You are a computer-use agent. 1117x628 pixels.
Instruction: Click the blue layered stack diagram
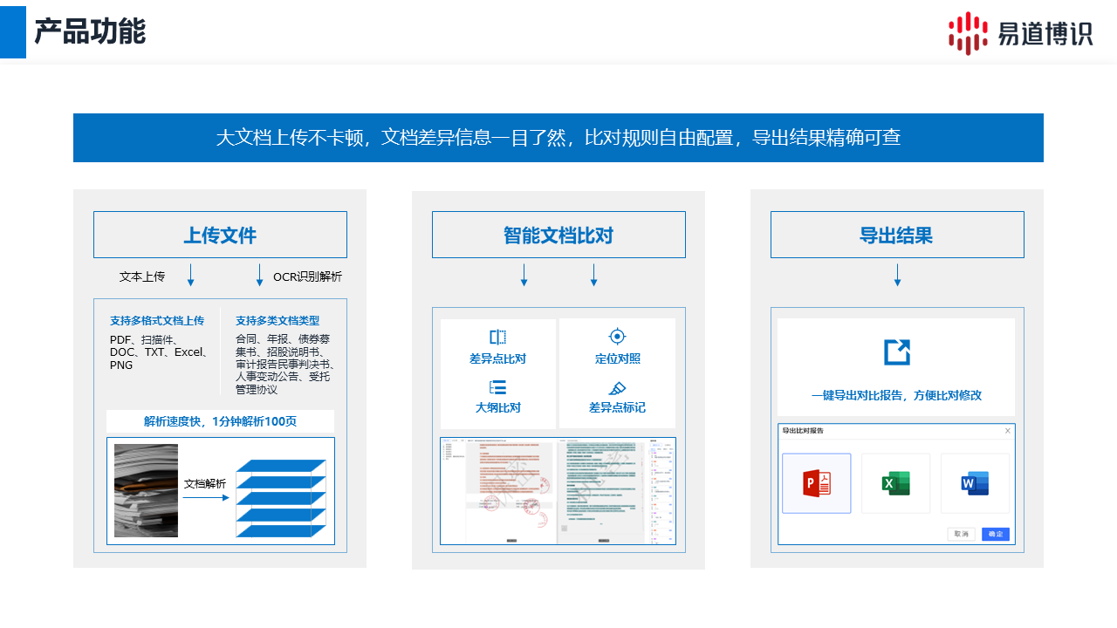281,497
